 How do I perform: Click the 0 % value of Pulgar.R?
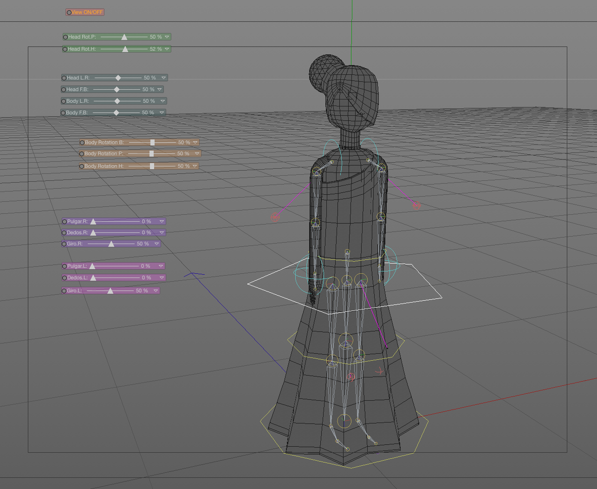coord(147,221)
